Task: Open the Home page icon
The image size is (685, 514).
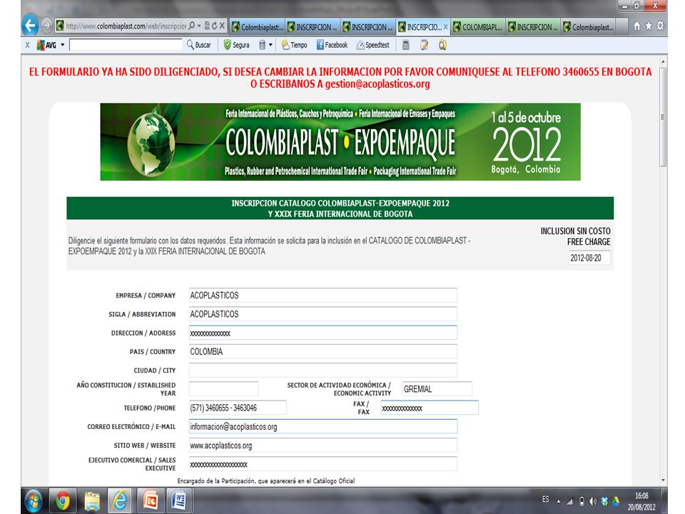Action: (x=637, y=26)
